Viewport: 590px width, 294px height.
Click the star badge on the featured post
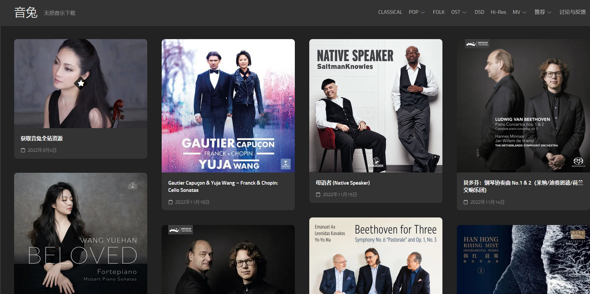tap(81, 83)
